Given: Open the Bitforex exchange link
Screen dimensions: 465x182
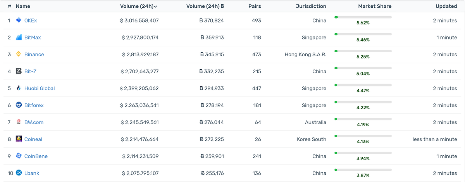Looking at the screenshot, I should pos(34,105).
